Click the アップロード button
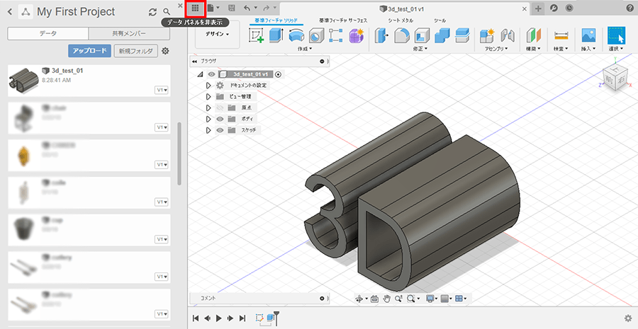638x329 pixels. [x=89, y=51]
